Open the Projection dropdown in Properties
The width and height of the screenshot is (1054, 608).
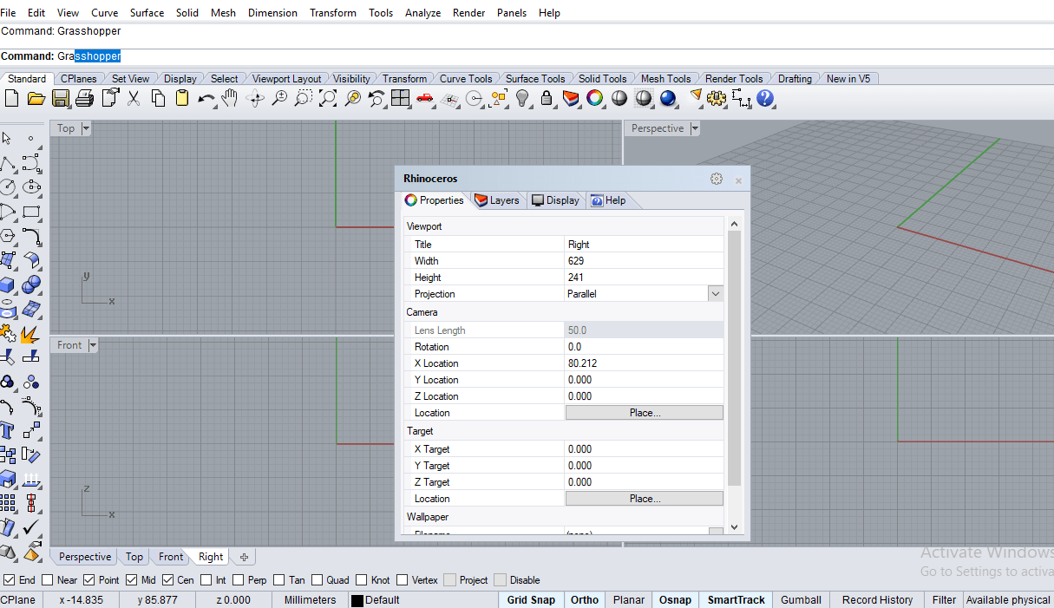(716, 294)
